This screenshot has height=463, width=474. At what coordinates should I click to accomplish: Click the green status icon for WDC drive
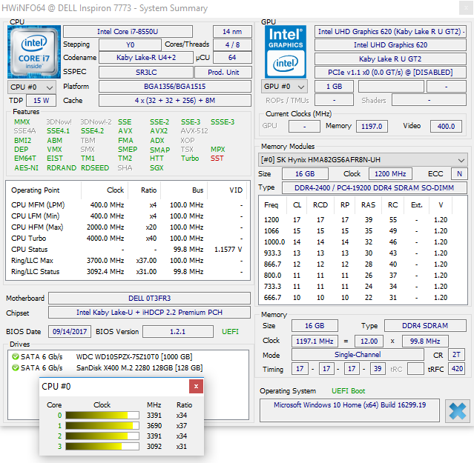tap(15, 356)
